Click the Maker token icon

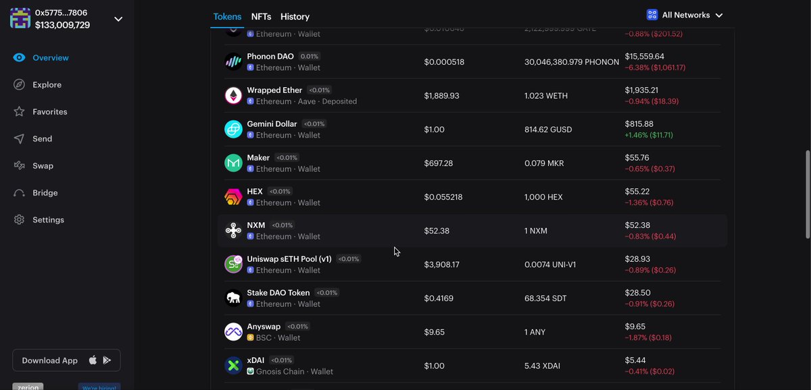click(233, 163)
